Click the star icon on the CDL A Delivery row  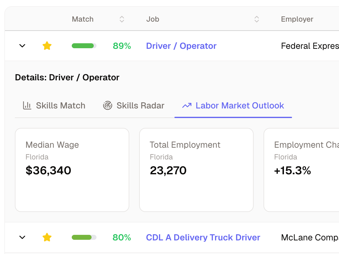click(x=47, y=237)
